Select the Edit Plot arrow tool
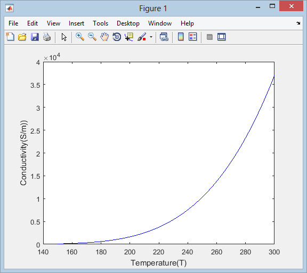The image size is (307, 273). coord(64,37)
